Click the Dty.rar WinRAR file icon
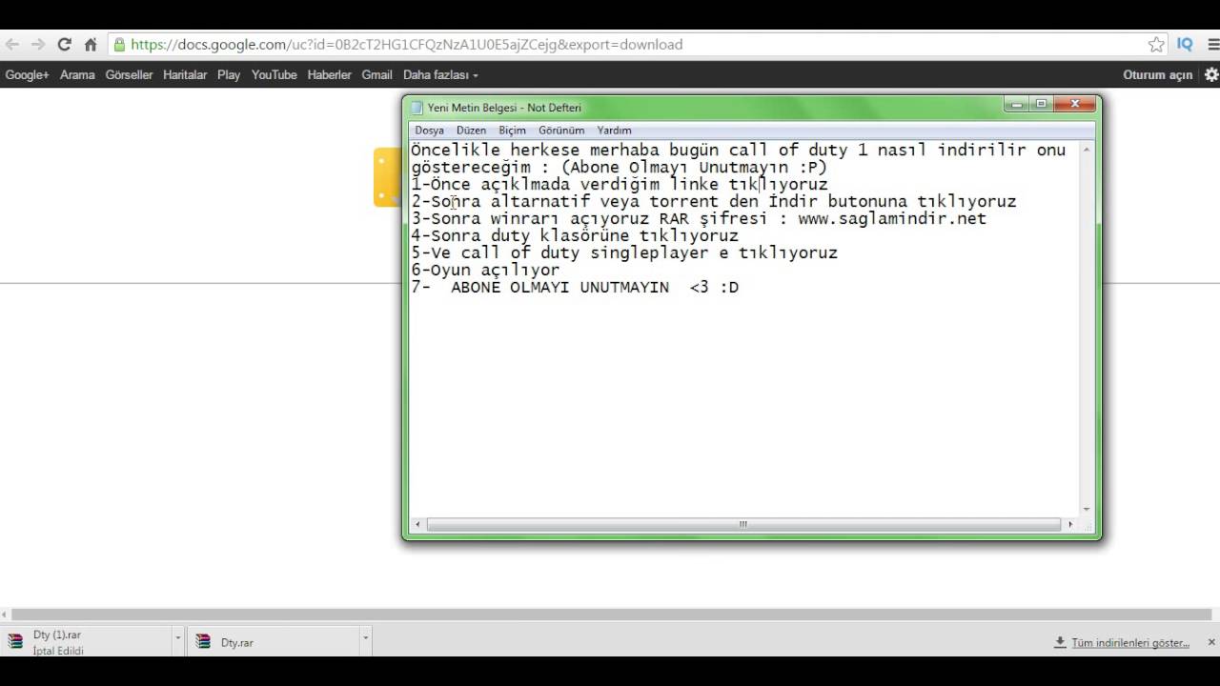1220x686 pixels. [x=203, y=641]
